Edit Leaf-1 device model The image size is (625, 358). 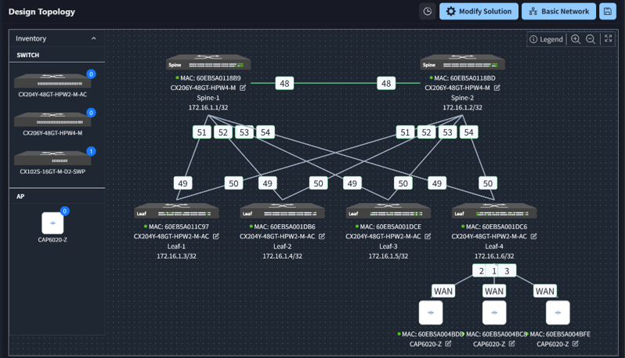216,237
